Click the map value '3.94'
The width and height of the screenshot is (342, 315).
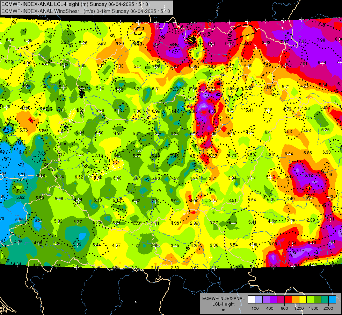tap(232, 178)
